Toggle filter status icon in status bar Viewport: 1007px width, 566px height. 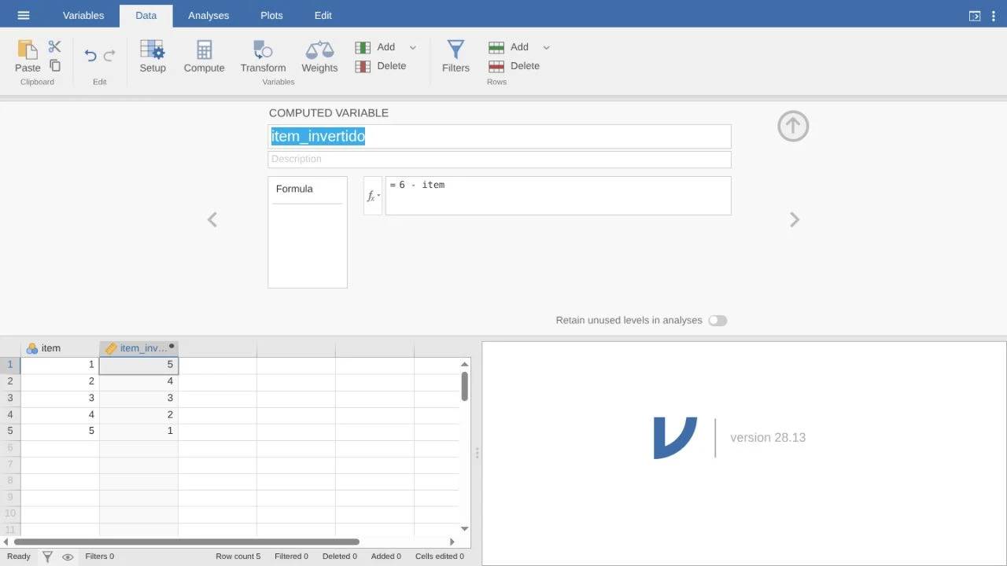(47, 557)
